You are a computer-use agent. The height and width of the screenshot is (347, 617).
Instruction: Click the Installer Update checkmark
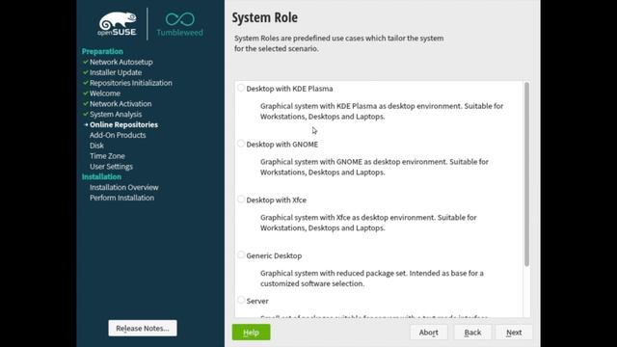[86, 72]
